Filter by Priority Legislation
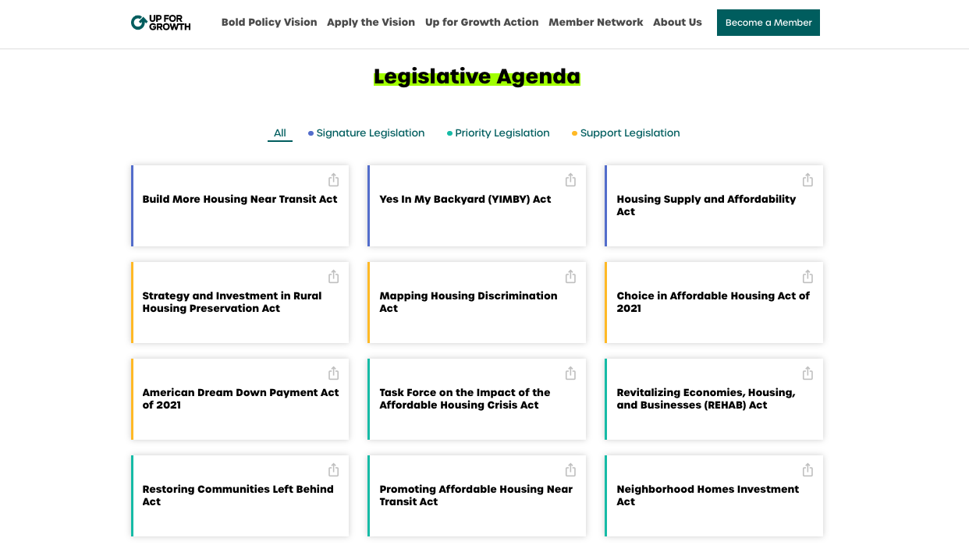The height and width of the screenshot is (545, 969). (502, 133)
